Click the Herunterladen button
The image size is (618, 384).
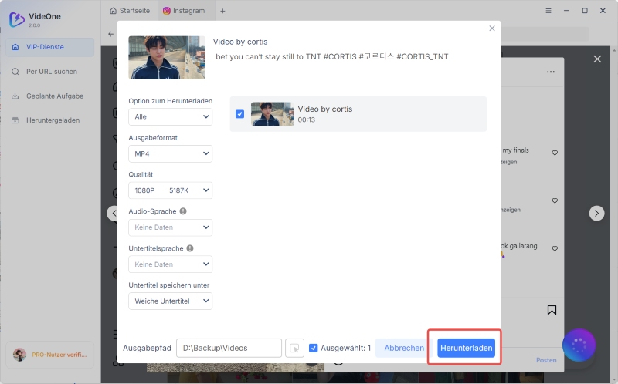466,349
